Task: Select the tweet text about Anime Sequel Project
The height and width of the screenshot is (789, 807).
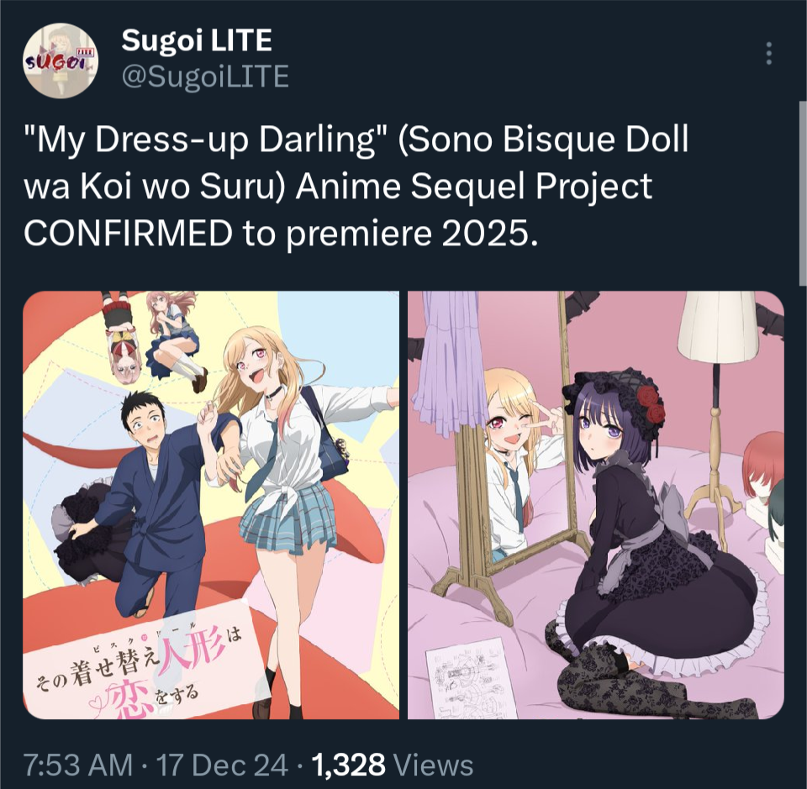Action: tap(356, 187)
